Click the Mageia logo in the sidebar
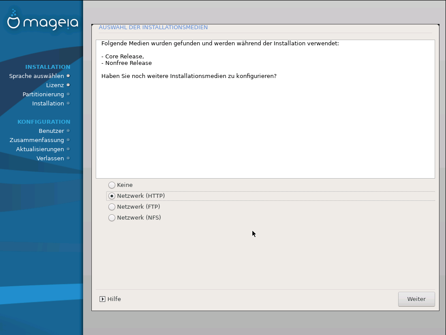 click(42, 22)
